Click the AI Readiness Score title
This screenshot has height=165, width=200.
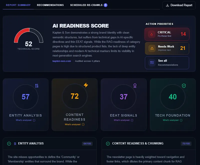80,26
